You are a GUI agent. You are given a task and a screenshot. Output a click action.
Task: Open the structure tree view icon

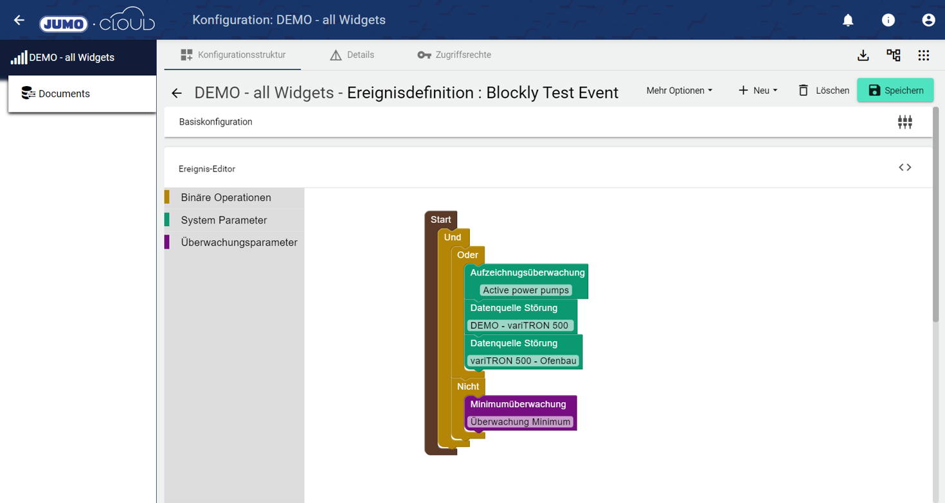point(893,55)
